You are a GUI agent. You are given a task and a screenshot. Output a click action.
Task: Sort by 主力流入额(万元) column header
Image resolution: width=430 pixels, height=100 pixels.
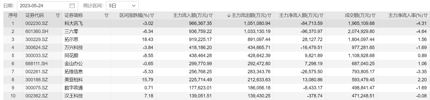(x=190, y=16)
